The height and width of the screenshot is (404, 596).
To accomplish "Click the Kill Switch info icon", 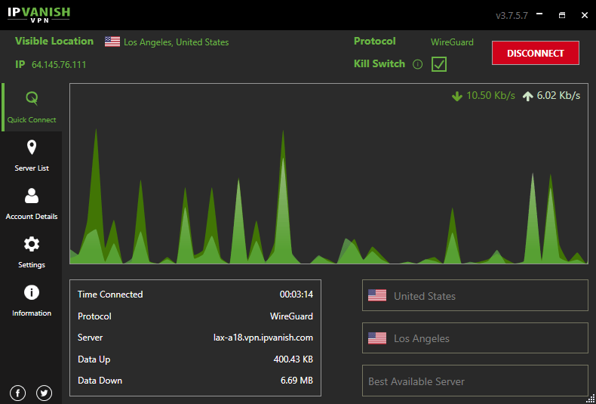I will (417, 64).
